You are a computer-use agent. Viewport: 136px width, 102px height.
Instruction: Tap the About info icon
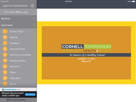[x=5, y=84]
